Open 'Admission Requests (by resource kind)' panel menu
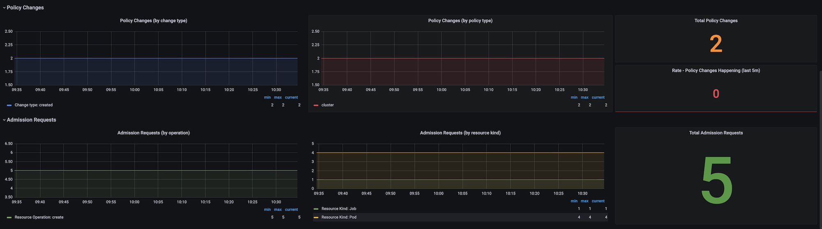The image size is (822, 229). [x=460, y=133]
